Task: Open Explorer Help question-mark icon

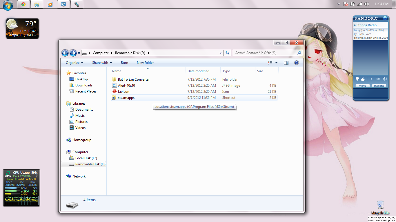Action: (296, 63)
